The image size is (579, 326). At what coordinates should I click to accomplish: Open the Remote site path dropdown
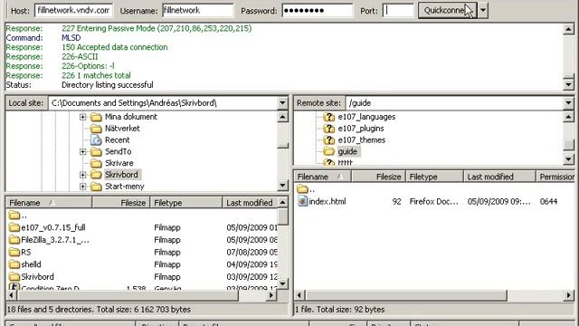coord(569,102)
